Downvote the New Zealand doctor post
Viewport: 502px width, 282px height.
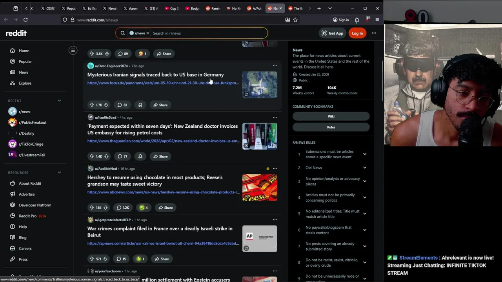106,156
